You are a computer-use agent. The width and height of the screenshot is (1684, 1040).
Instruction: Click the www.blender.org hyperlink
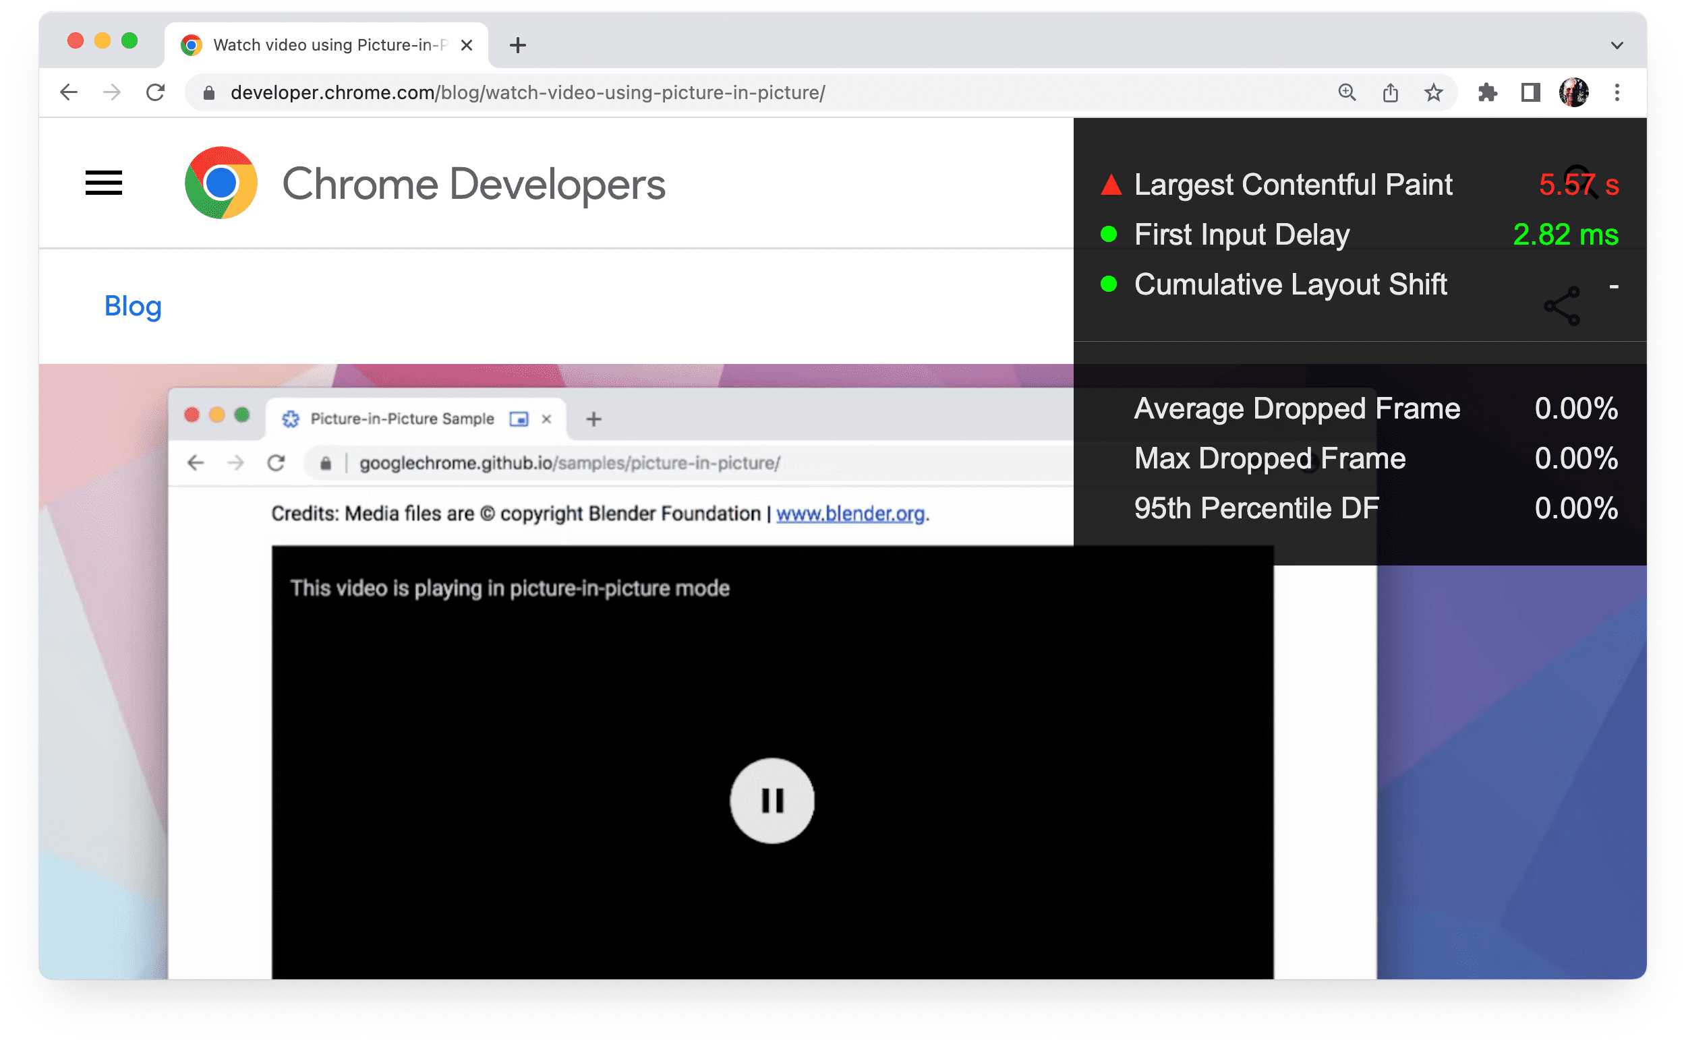point(850,514)
